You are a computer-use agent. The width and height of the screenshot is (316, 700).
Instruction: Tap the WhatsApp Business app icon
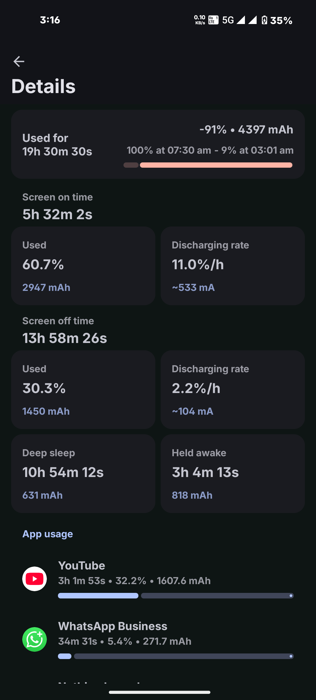pyautogui.click(x=35, y=639)
